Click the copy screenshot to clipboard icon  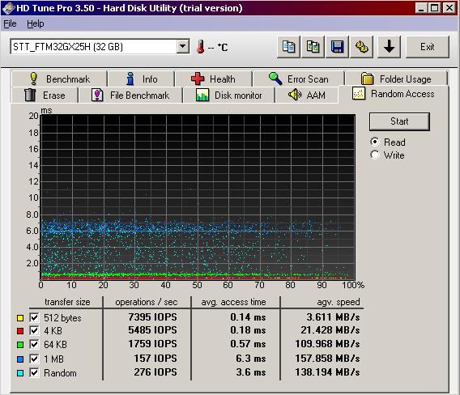pos(313,47)
